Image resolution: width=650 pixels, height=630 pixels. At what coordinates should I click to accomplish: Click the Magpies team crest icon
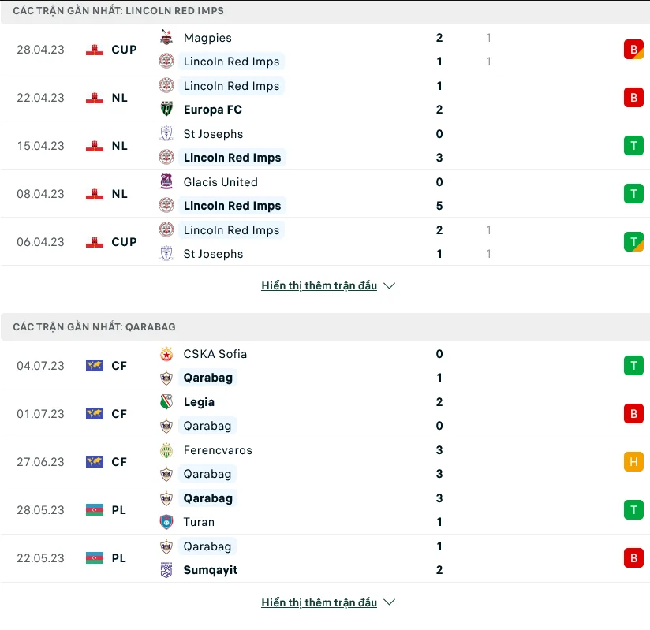pyautogui.click(x=166, y=37)
